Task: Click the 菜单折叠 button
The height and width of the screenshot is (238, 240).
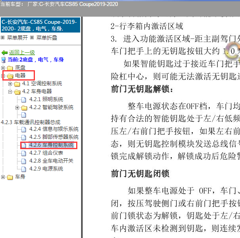Action: [x=47, y=38]
